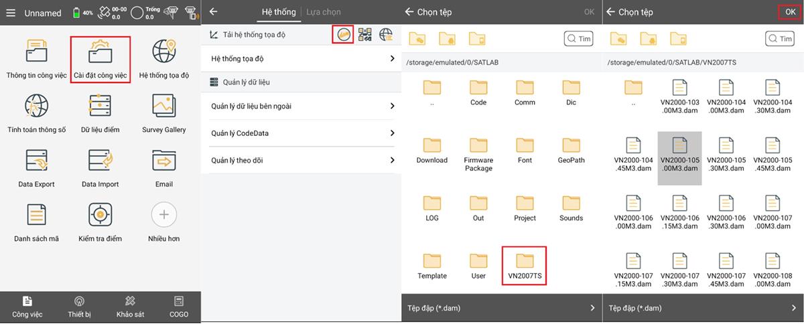Viewport: 804px width, 324px height.
Task: Open the Danh sách mã icon
Action: (x=36, y=216)
